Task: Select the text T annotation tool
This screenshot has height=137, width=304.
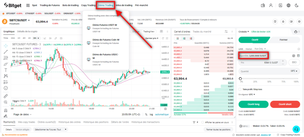Action: pos(6,70)
